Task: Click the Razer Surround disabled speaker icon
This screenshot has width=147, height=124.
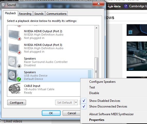Action: [x=14, y=62]
